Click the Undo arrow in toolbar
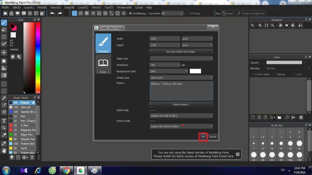Viewport: 312px width, 175px height. [52, 13]
